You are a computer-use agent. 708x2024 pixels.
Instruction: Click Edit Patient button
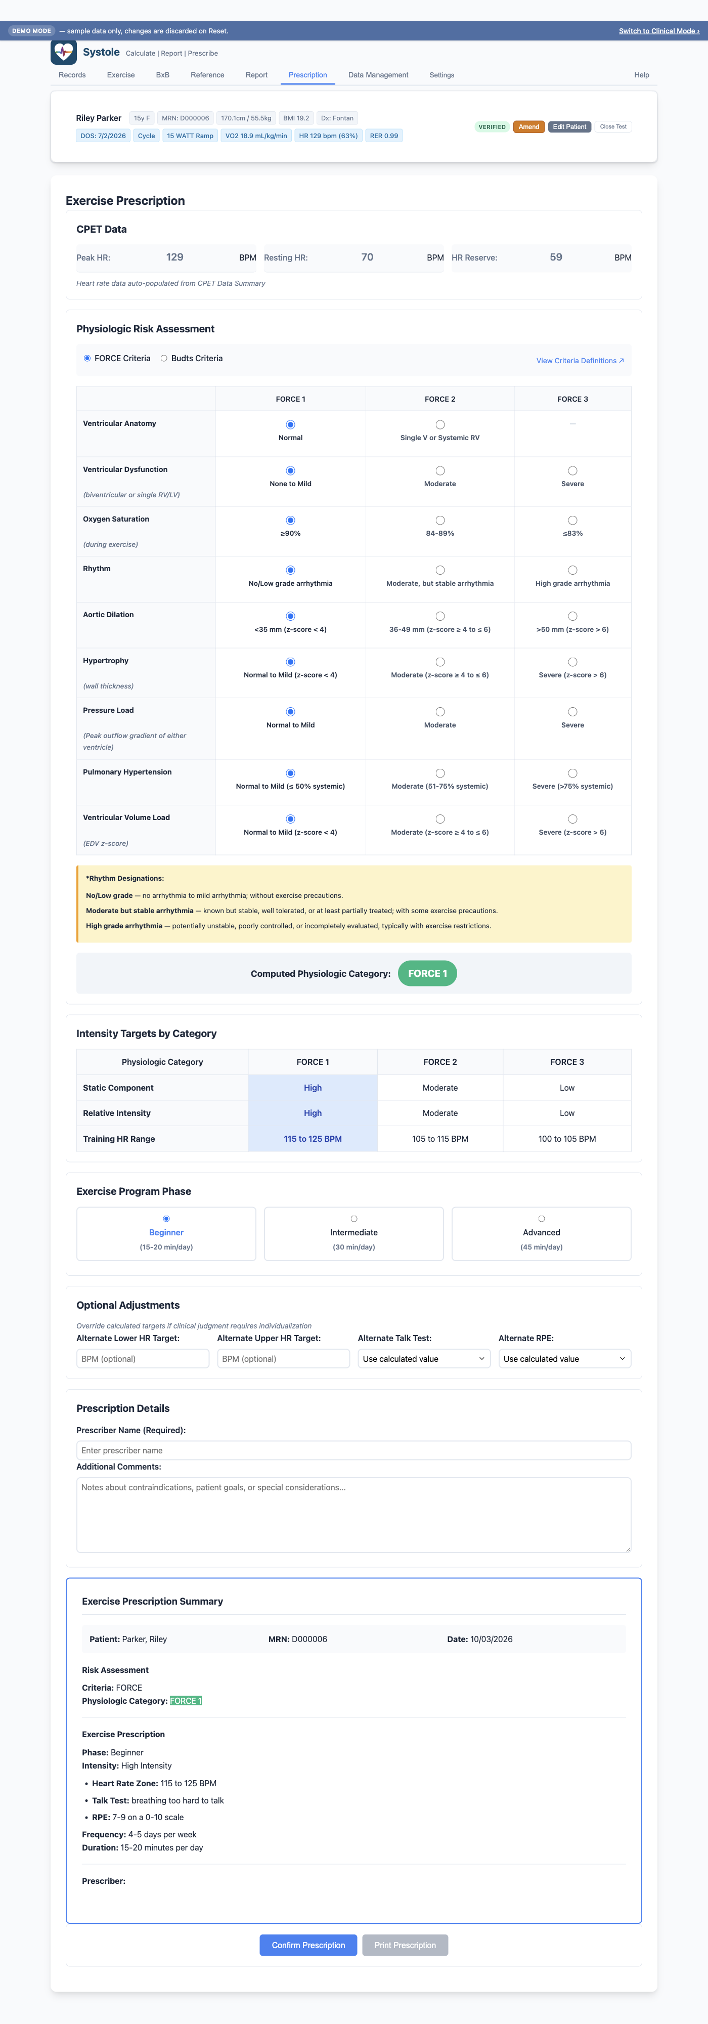569,126
